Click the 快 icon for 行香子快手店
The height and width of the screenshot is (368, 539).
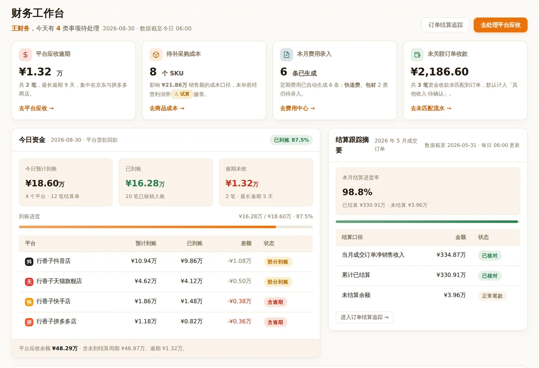coord(29,302)
